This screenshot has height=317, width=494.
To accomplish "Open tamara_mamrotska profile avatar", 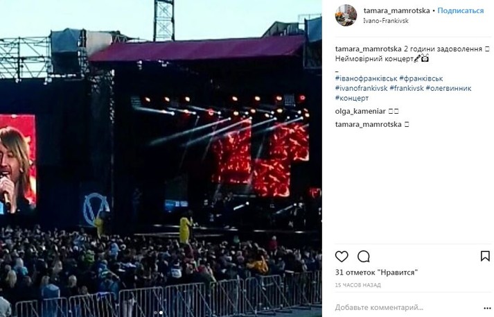I will coord(346,15).
